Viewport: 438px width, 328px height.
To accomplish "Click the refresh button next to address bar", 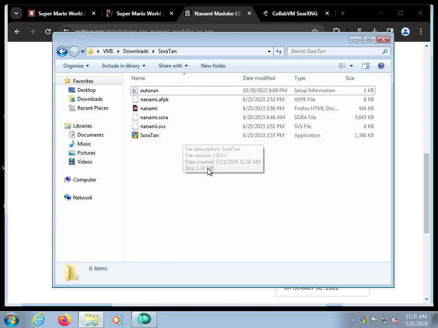I will (x=279, y=51).
